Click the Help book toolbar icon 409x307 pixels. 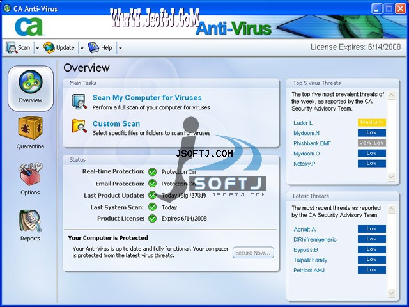(93, 47)
